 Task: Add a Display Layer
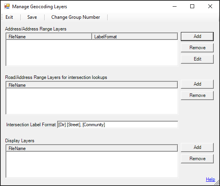tap(197, 147)
